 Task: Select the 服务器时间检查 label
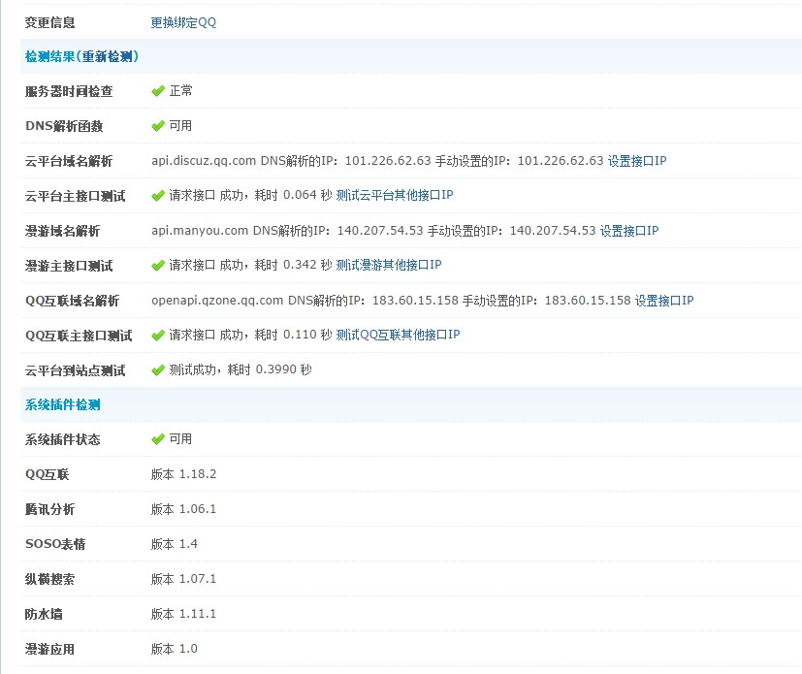tap(69, 91)
